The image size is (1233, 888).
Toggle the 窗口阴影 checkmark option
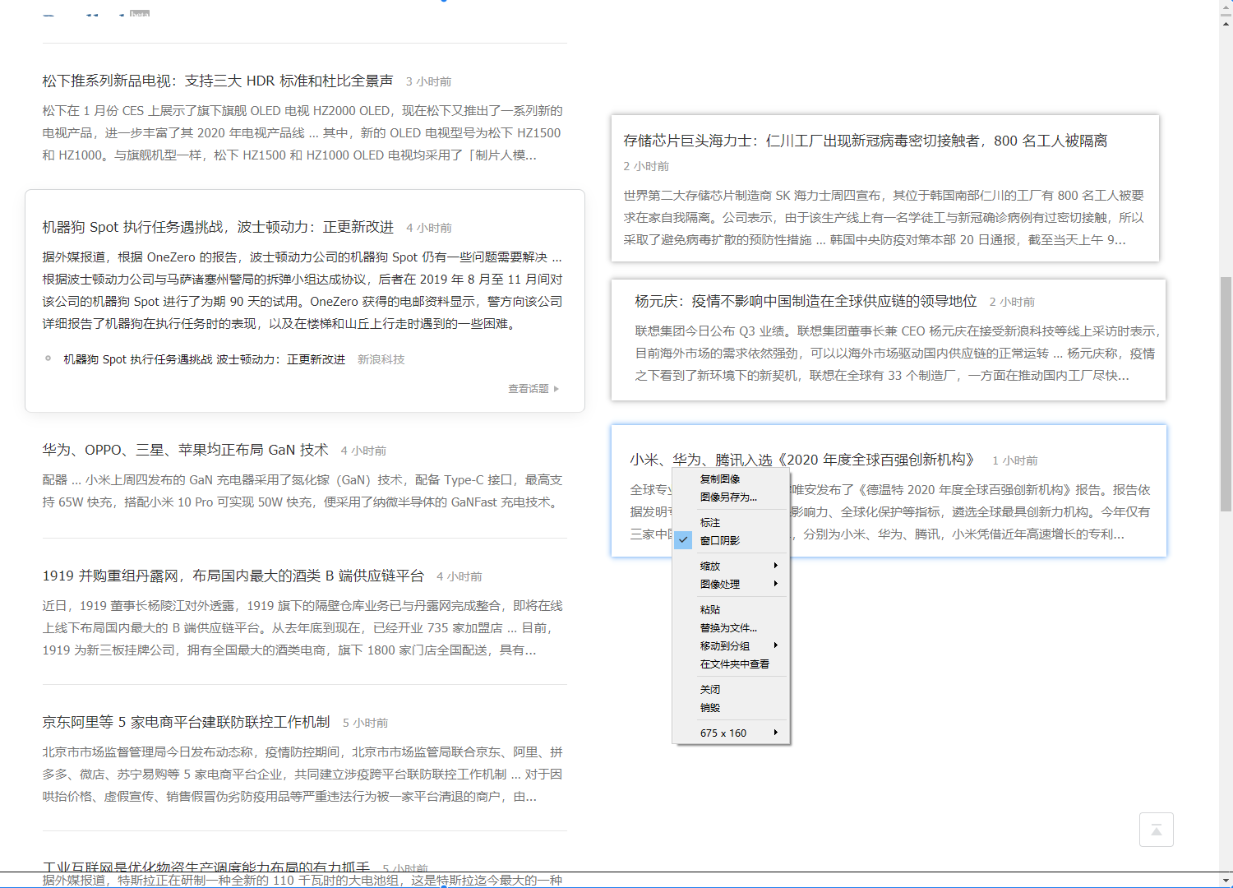click(731, 540)
